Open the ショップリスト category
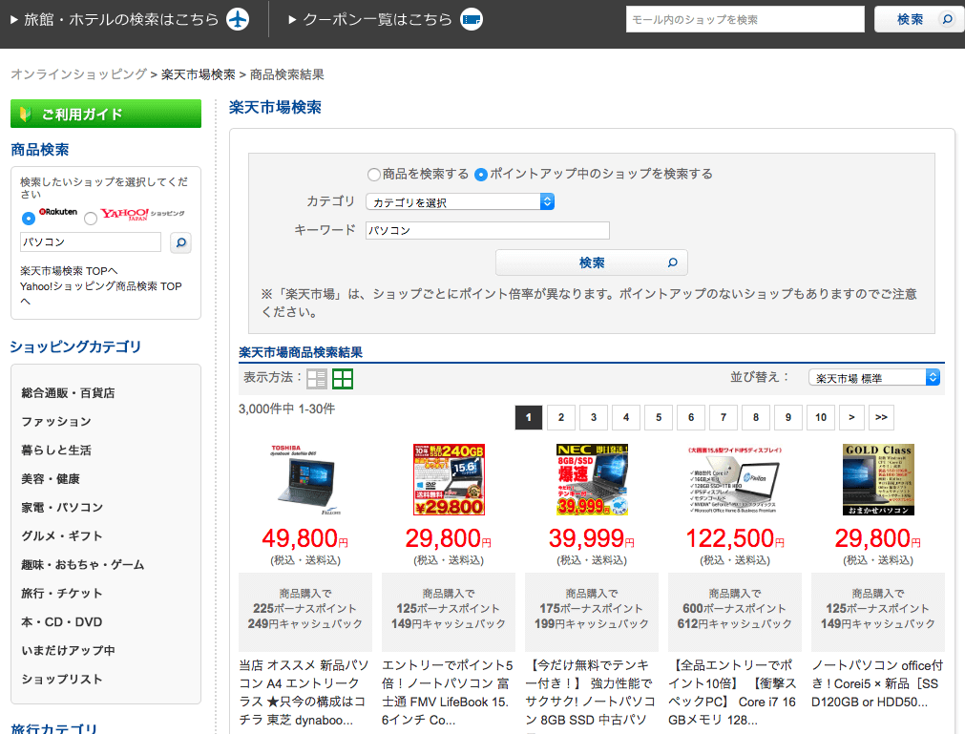Screen dimensions: 965x734 tap(62, 680)
